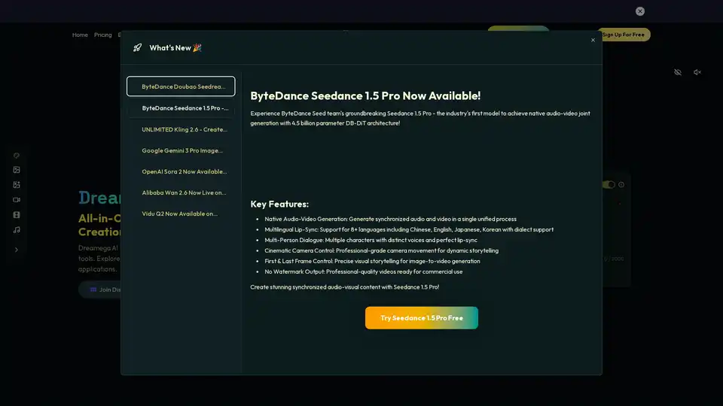Open Home in the top navigation
Screen dimensions: 723x406
pyautogui.click(x=80, y=35)
